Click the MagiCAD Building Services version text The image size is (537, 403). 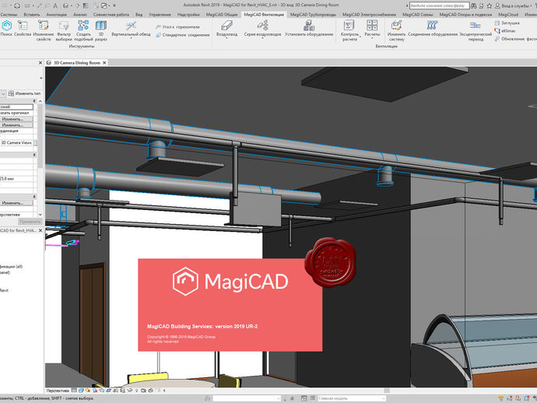coord(202,326)
